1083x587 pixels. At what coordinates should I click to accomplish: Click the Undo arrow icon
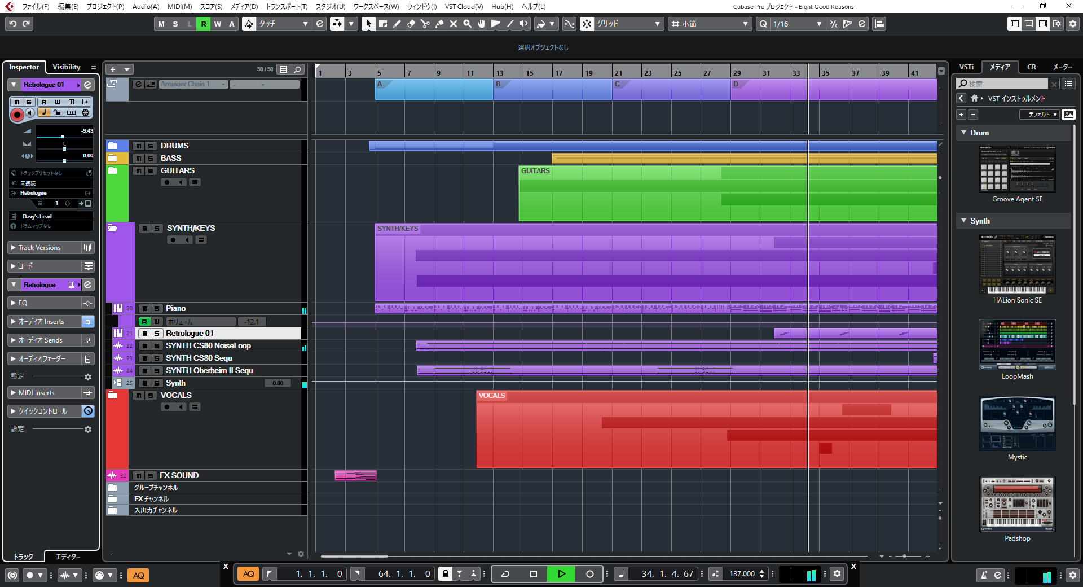click(x=12, y=24)
